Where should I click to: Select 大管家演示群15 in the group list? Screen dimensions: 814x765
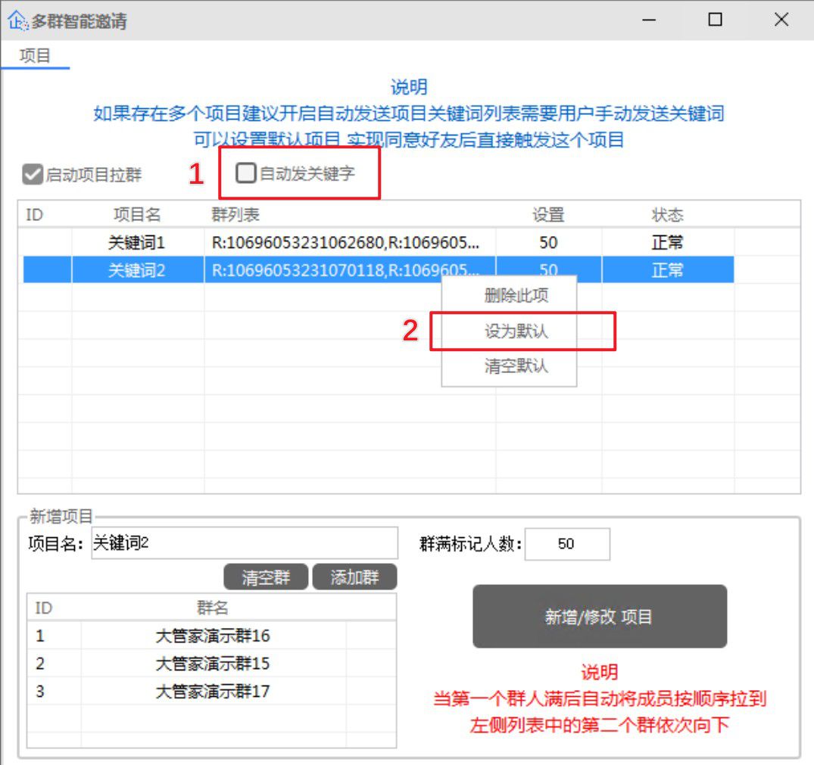click(x=212, y=663)
